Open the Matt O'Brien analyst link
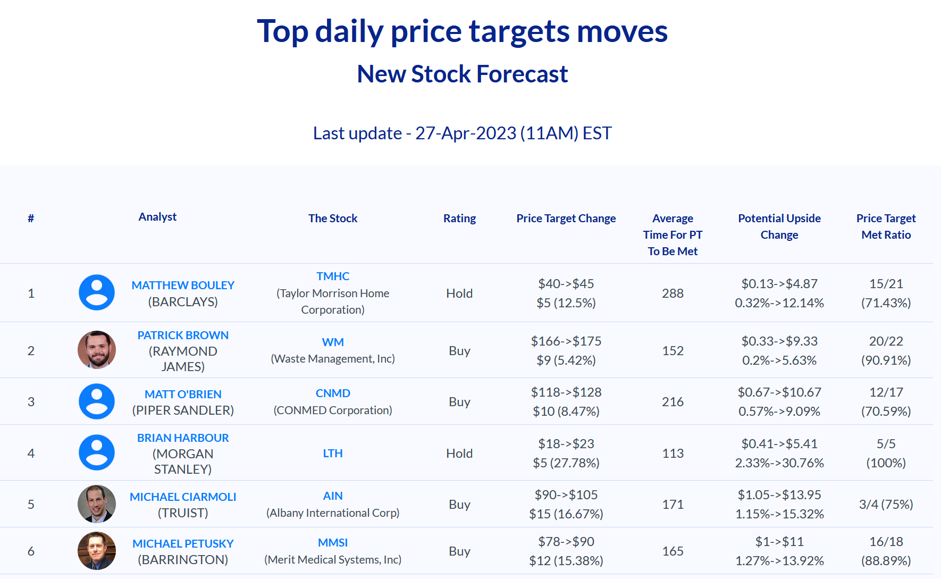 [183, 394]
